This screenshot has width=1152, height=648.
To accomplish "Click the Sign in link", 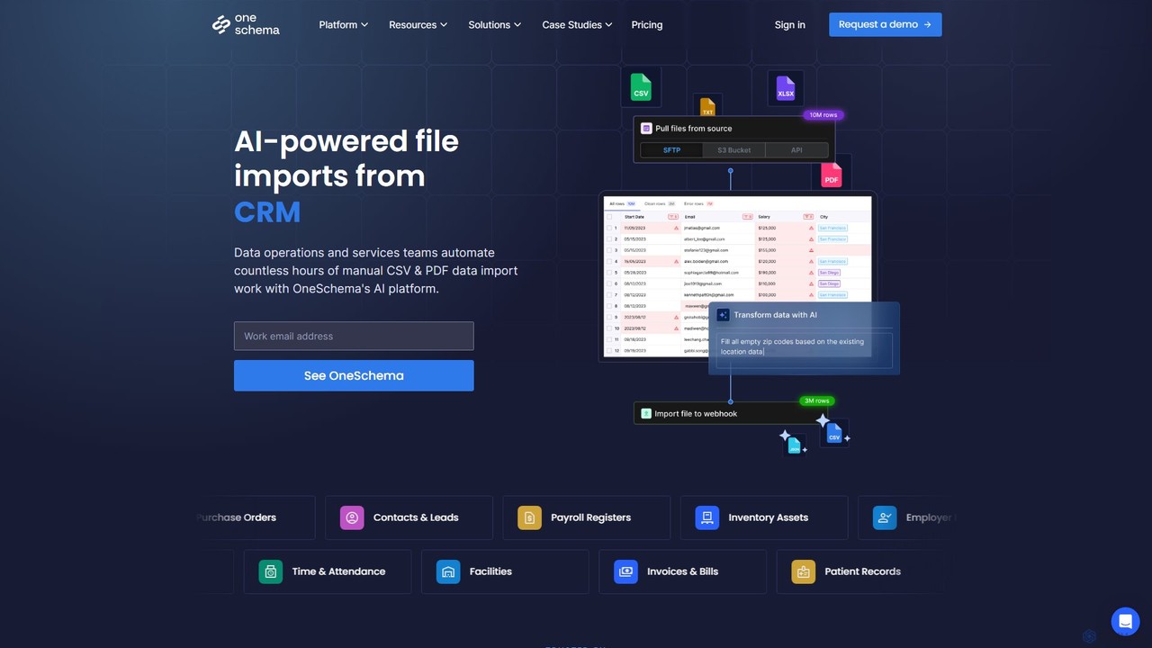I will pyautogui.click(x=790, y=25).
